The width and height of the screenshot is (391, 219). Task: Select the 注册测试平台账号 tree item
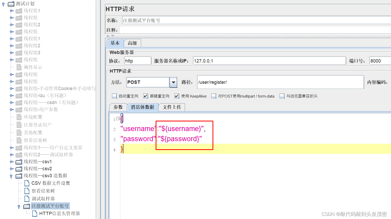[x=50, y=206]
